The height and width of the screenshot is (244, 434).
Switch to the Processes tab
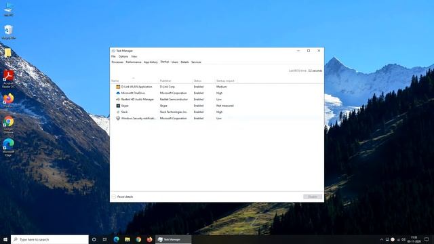point(117,62)
